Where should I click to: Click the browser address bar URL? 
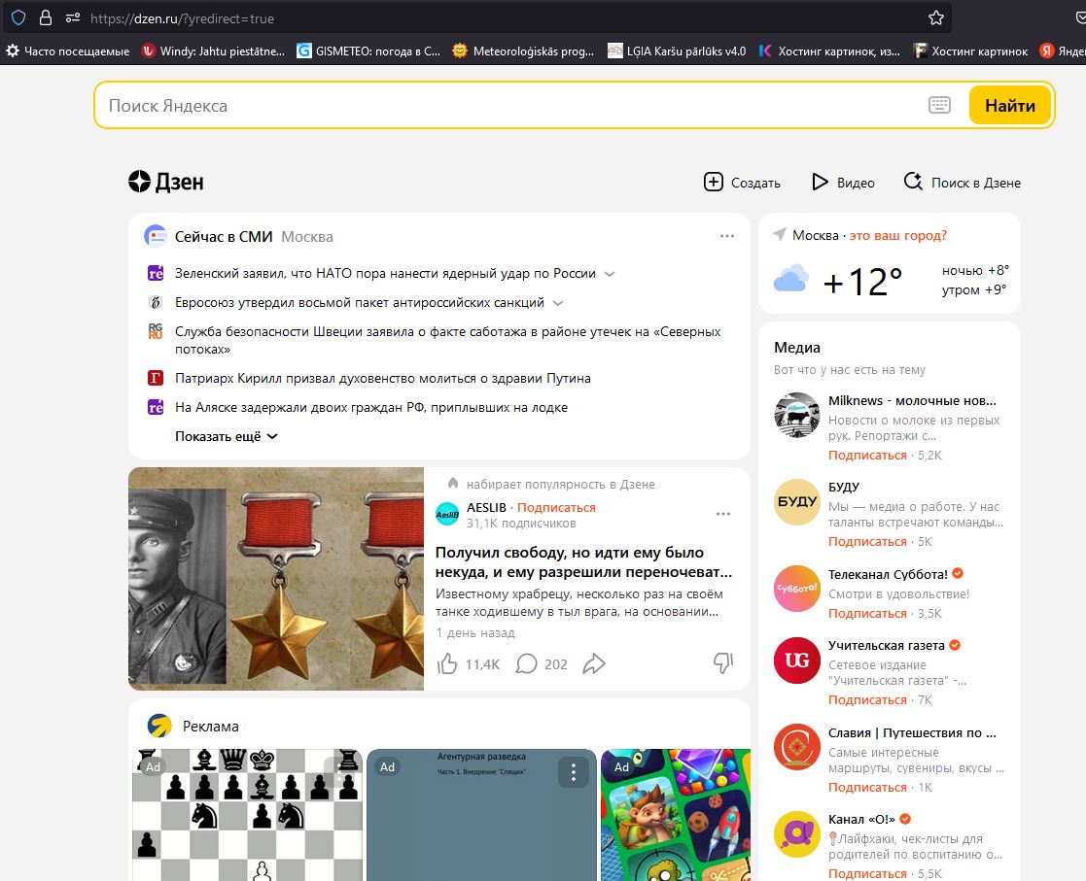point(182,18)
